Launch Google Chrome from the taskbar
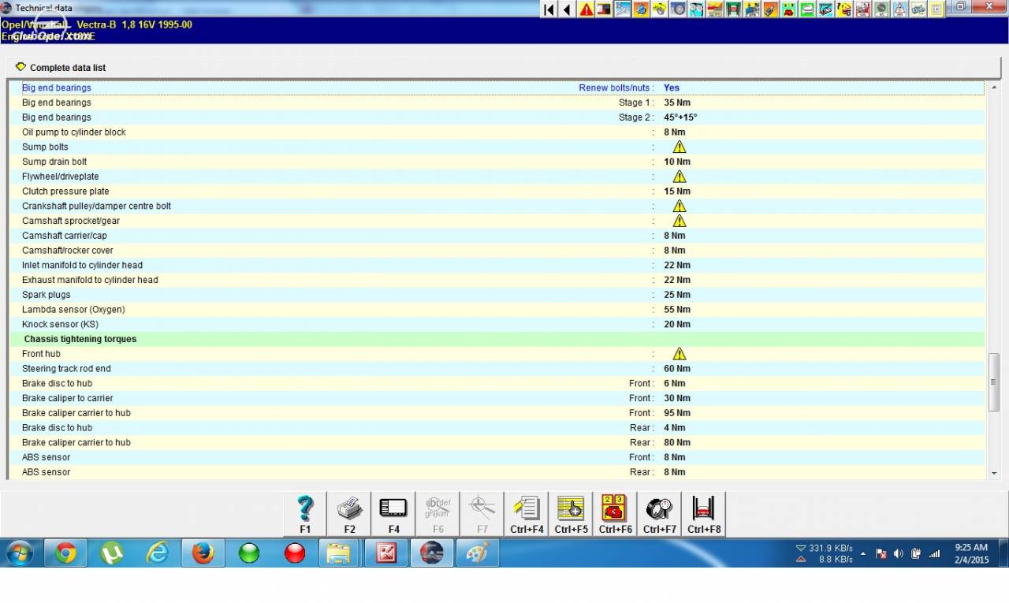Viewport: 1009px width, 603px height. click(x=66, y=553)
